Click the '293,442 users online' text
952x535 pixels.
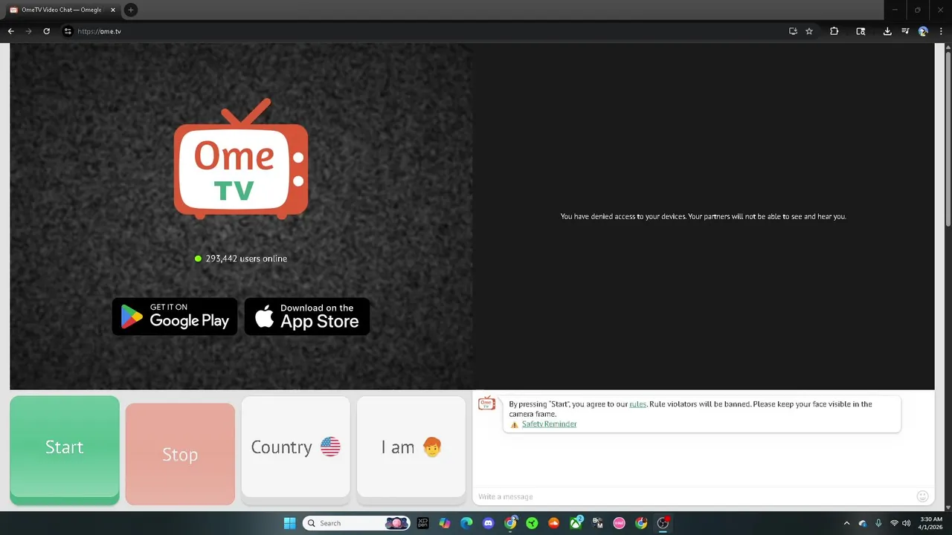[x=246, y=259]
